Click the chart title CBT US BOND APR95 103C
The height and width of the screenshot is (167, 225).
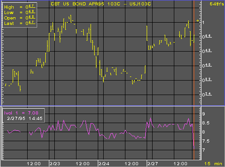[86, 4]
